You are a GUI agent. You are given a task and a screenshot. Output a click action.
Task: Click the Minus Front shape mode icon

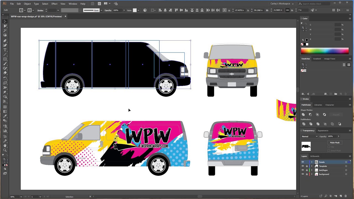click(x=310, y=115)
